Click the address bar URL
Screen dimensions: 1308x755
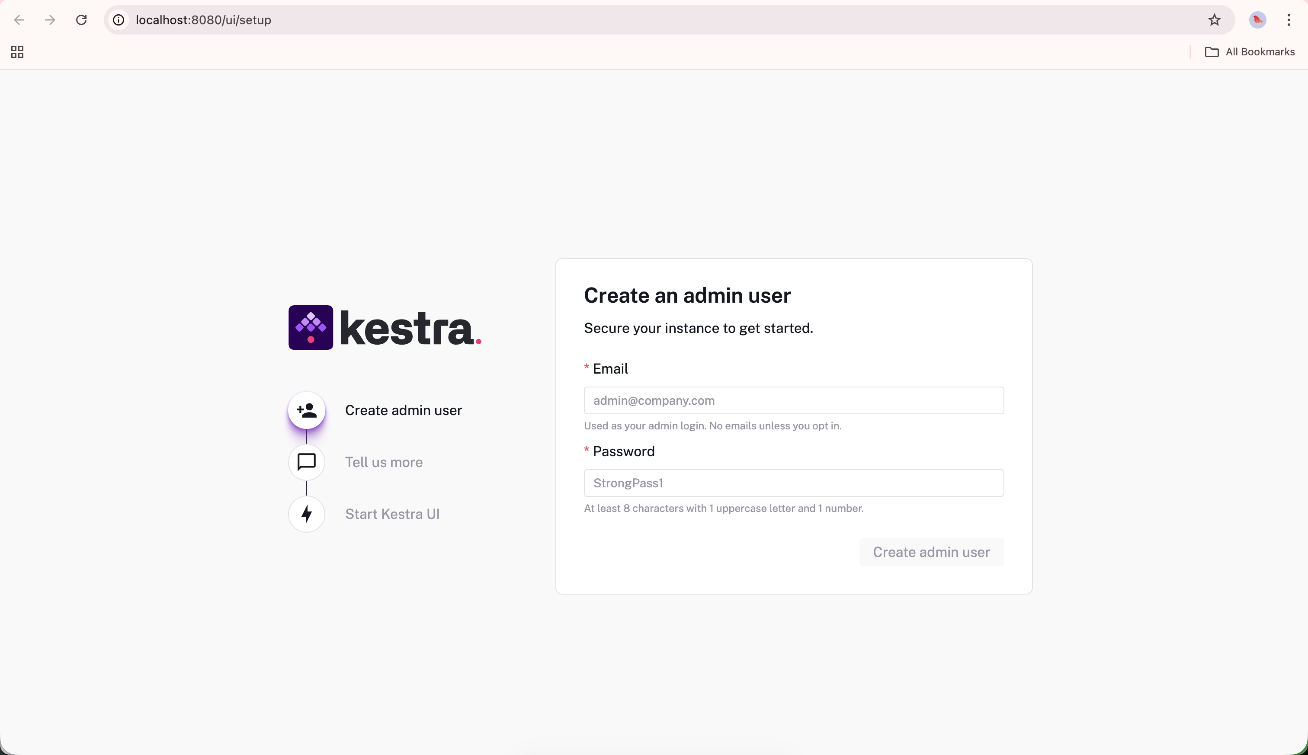(203, 20)
